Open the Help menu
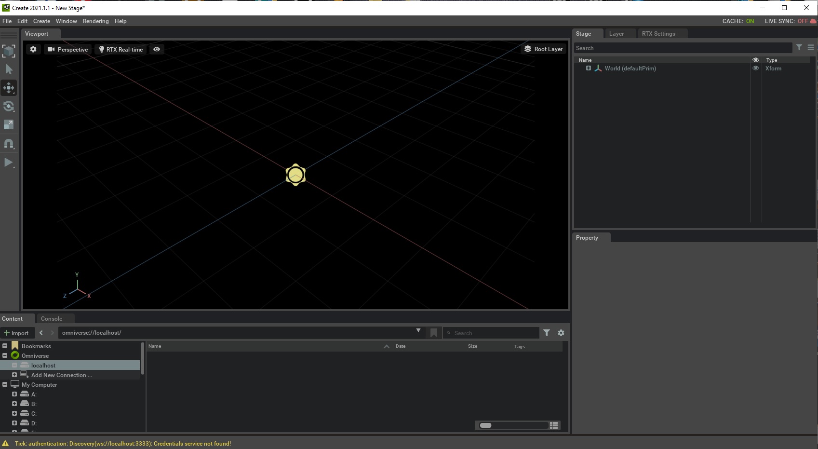Screen dimensions: 818x449 121,21
